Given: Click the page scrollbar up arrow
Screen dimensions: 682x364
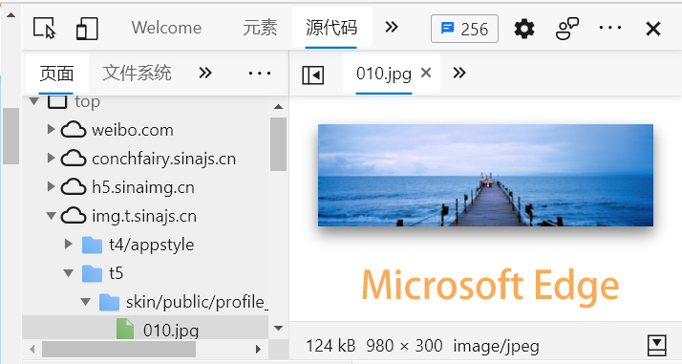Looking at the screenshot, I should [11, 14].
